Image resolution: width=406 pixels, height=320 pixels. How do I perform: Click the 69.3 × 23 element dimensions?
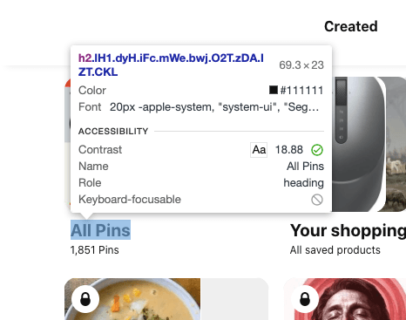pos(301,65)
